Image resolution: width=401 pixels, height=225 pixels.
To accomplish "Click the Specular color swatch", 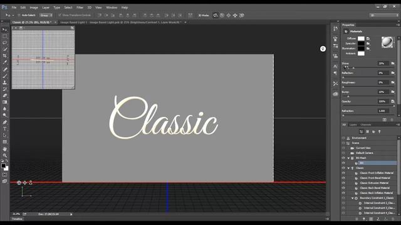I will click(x=361, y=43).
